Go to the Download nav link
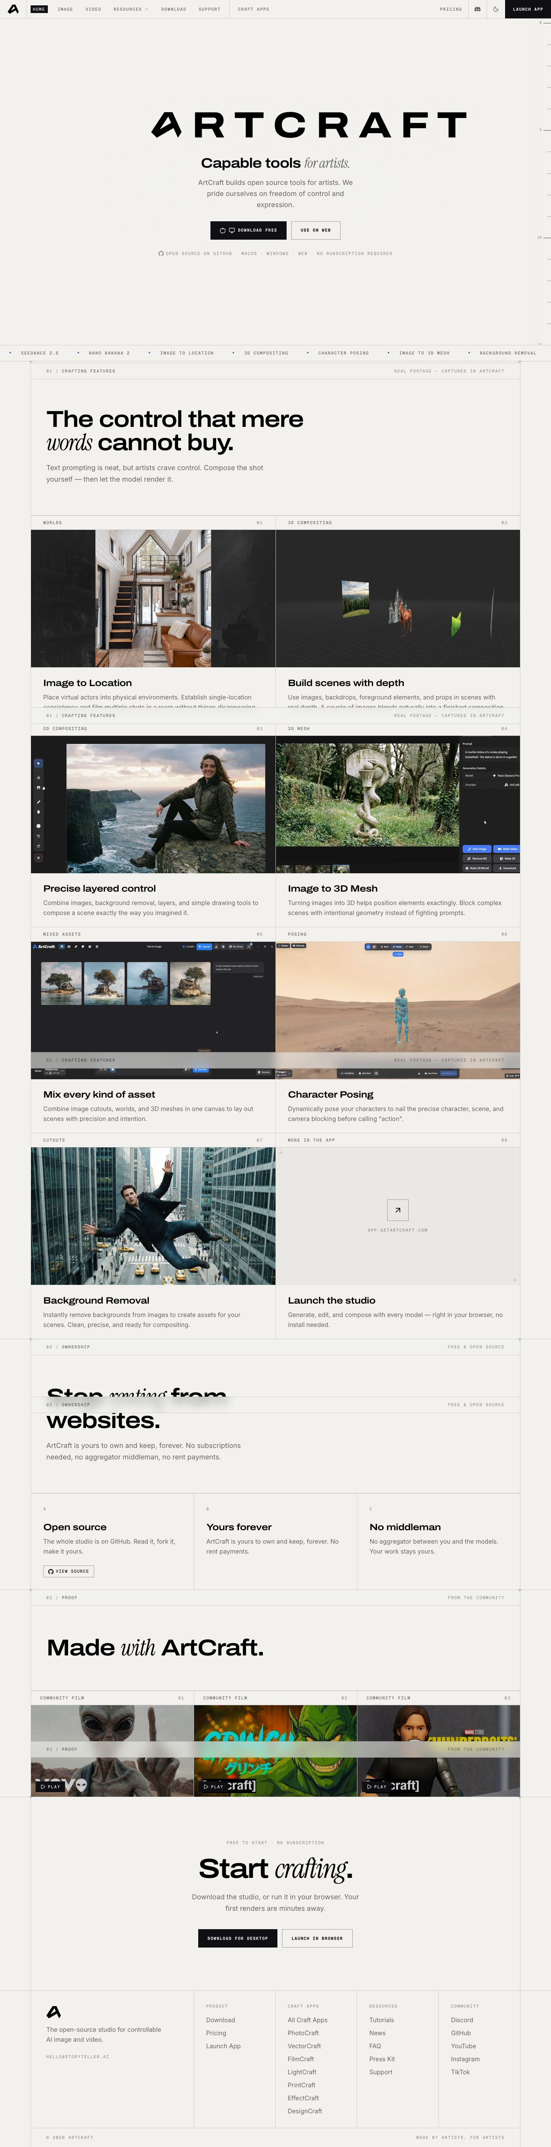 tap(173, 9)
